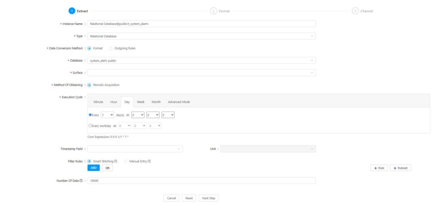439x205 pixels.
Task: Click the Next Step button
Action: (x=208, y=198)
